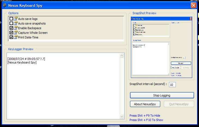Select the Capture Whole Screen label text
199x127 pixels.
pyautogui.click(x=33, y=33)
